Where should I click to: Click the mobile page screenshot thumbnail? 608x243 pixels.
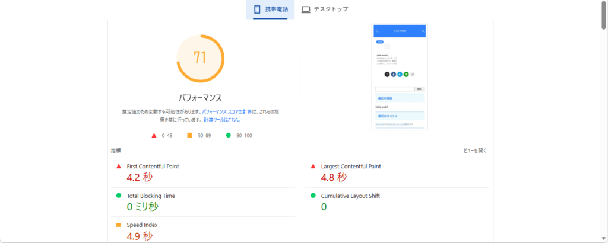(399, 76)
